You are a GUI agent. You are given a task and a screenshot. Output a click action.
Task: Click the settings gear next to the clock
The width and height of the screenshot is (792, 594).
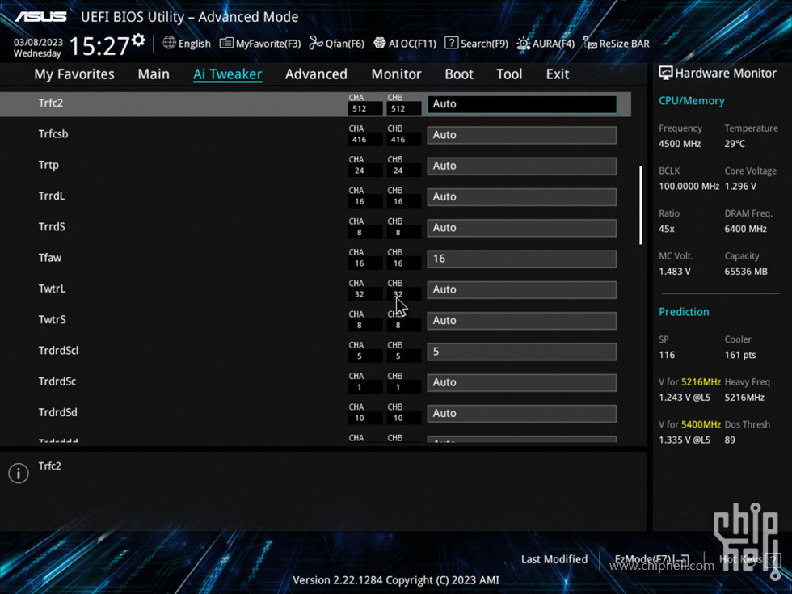coord(138,40)
